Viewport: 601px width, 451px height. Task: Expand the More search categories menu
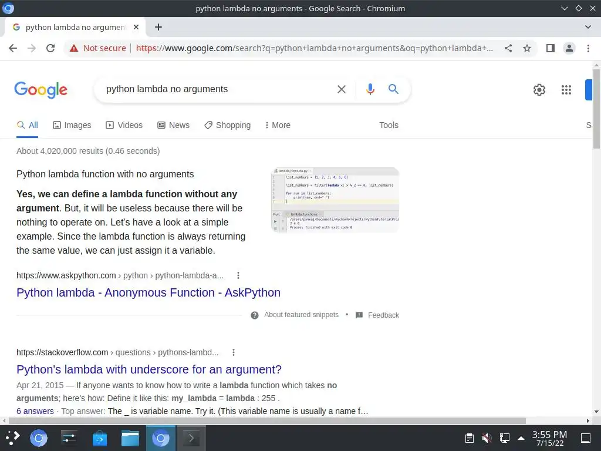click(278, 125)
